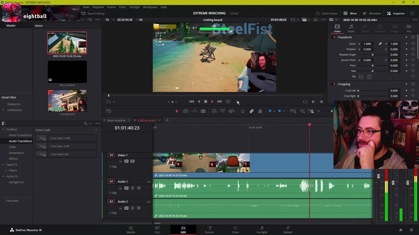
Task: Select the Dynamic Trim Mode tool
Action: point(194,111)
